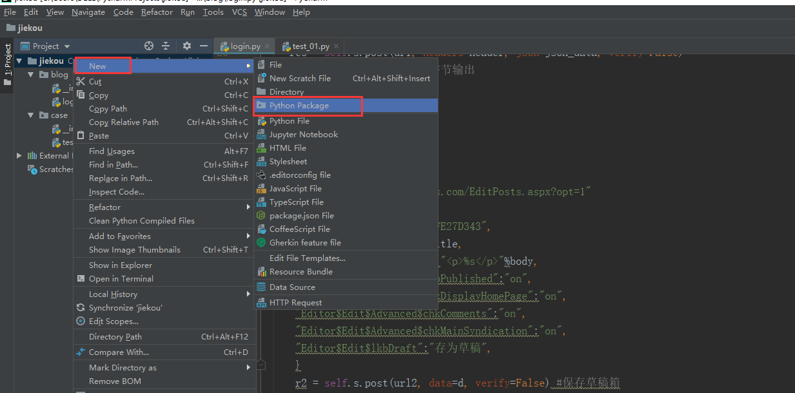Click the HTML File icon
The height and width of the screenshot is (393, 795).
coord(261,148)
